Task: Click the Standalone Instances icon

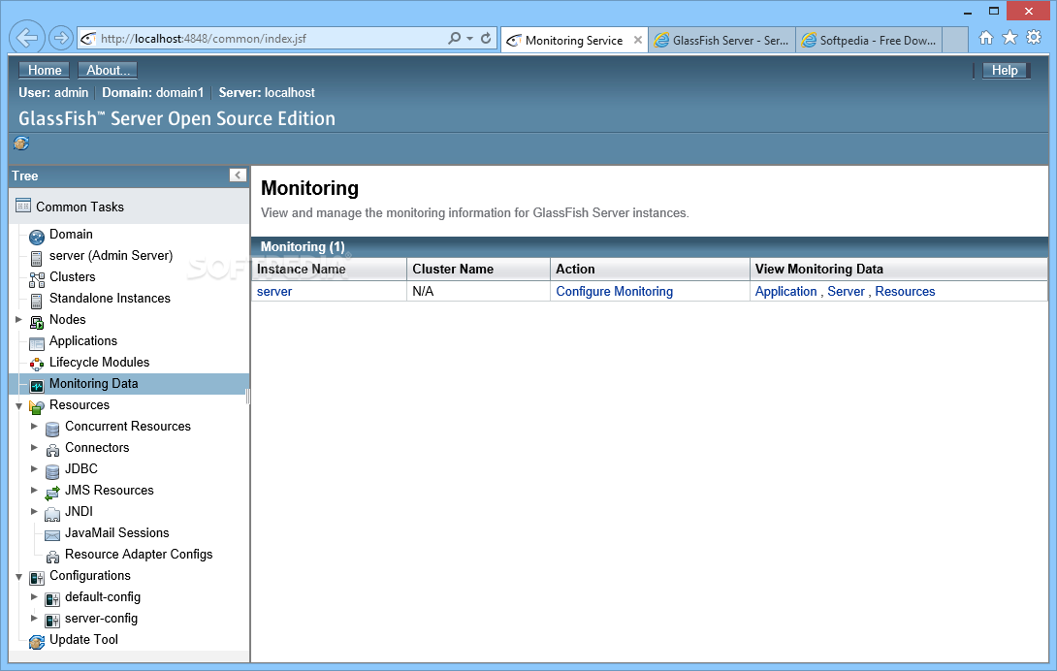Action: coord(37,301)
